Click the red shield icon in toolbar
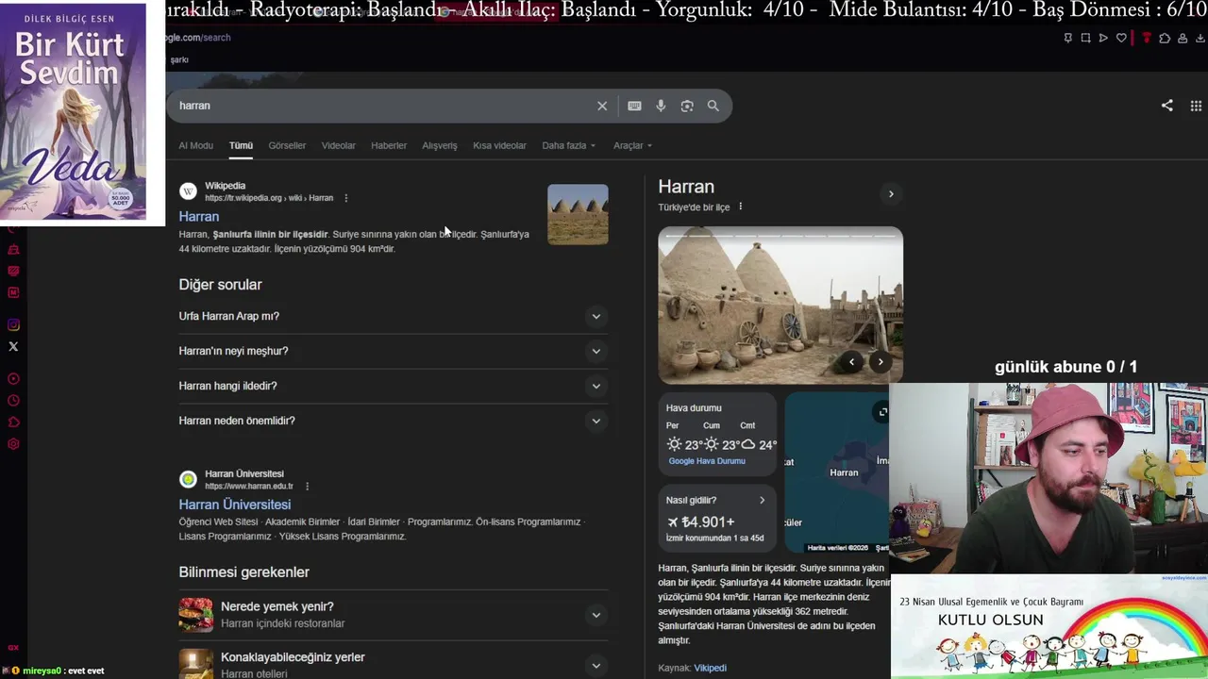This screenshot has height=679, width=1208. [1147, 38]
